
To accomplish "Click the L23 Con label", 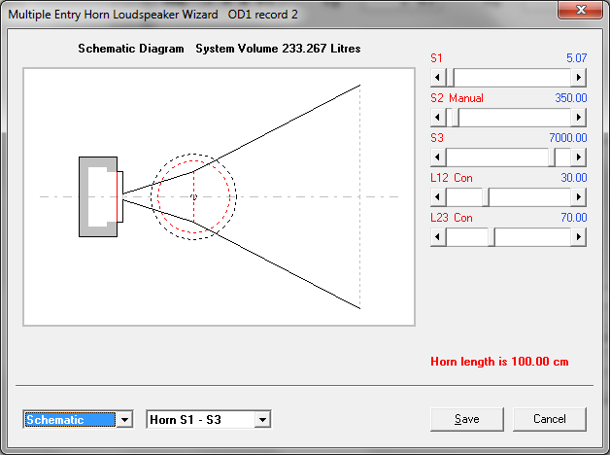I will 452,218.
